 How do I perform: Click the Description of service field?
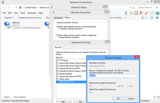click(113, 66)
